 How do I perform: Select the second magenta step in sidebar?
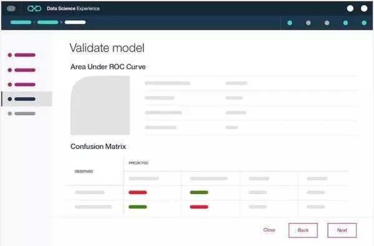22,70
